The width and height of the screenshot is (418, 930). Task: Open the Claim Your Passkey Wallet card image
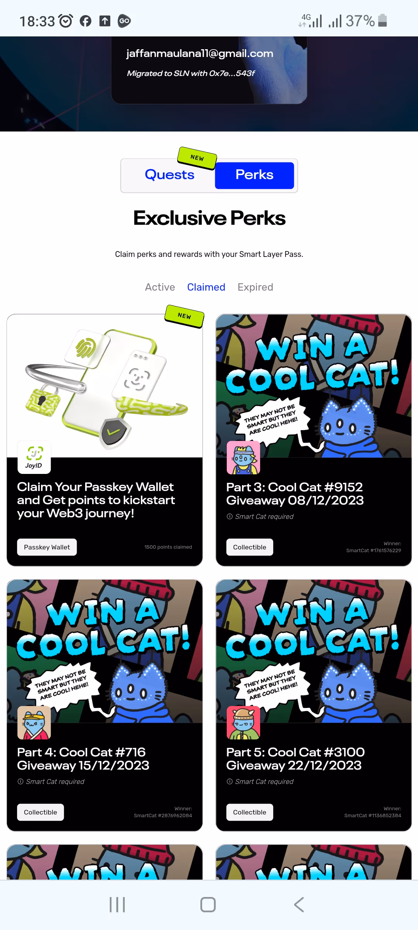(104, 386)
